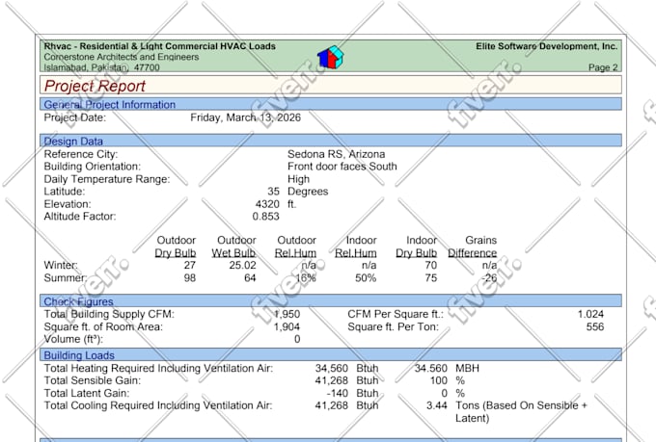Select 'Front door faces South' text

click(342, 167)
